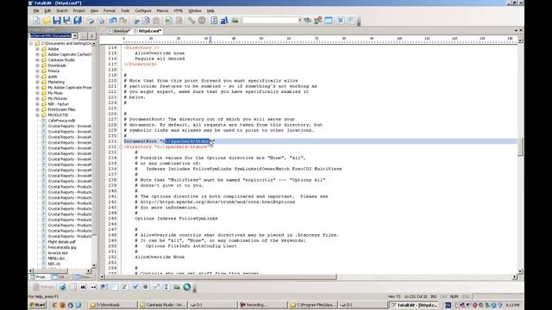
Task: Switch to Camtasia Studio taskbar button
Action: point(162,305)
